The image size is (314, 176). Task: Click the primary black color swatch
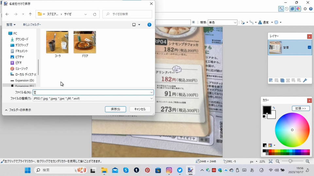(267, 110)
